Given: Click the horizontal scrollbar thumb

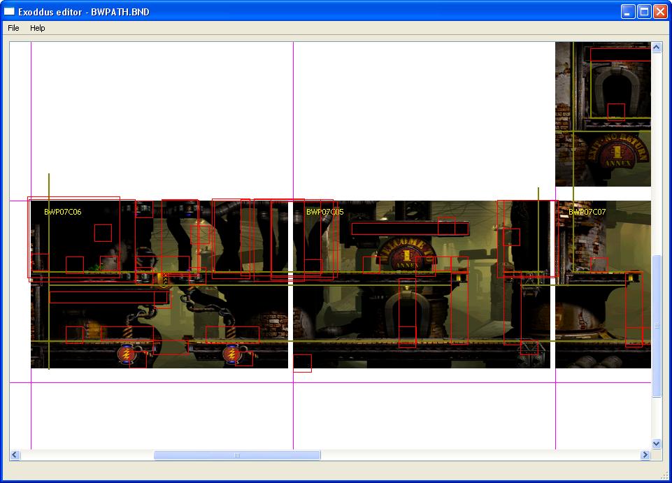Looking at the screenshot, I should pyautogui.click(x=237, y=455).
